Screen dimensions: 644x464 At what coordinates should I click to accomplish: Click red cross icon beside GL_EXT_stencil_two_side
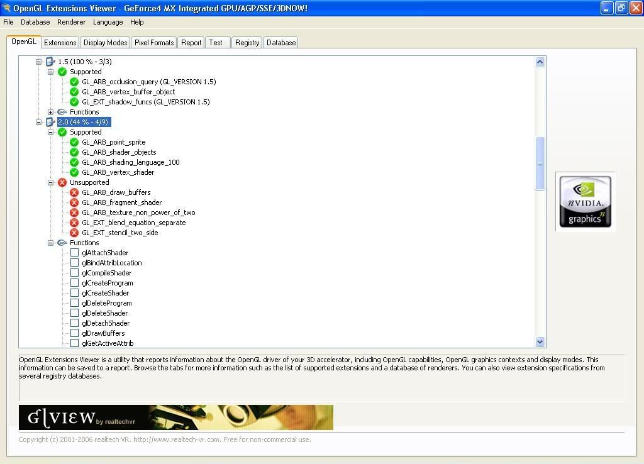(74, 233)
